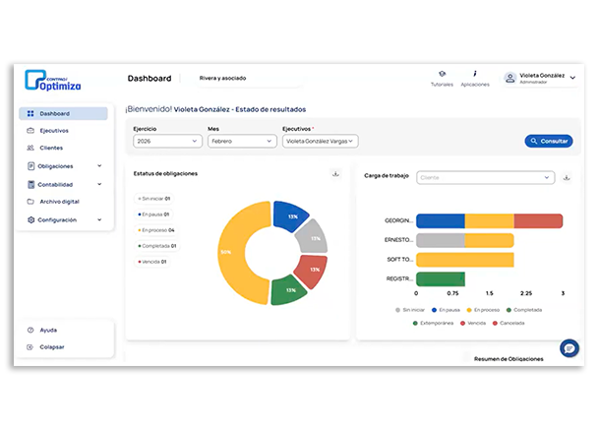Toggle the Vencida 01 status chip
The width and height of the screenshot is (599, 431).
[x=152, y=262]
